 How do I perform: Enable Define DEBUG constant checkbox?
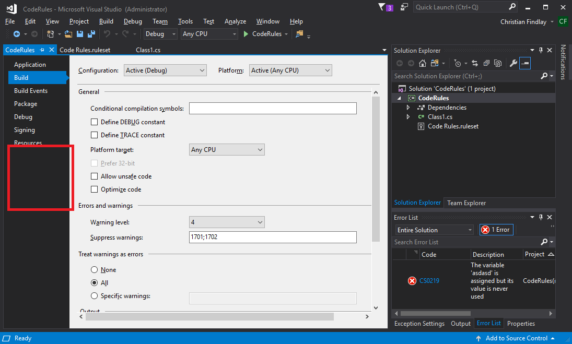pyautogui.click(x=94, y=122)
